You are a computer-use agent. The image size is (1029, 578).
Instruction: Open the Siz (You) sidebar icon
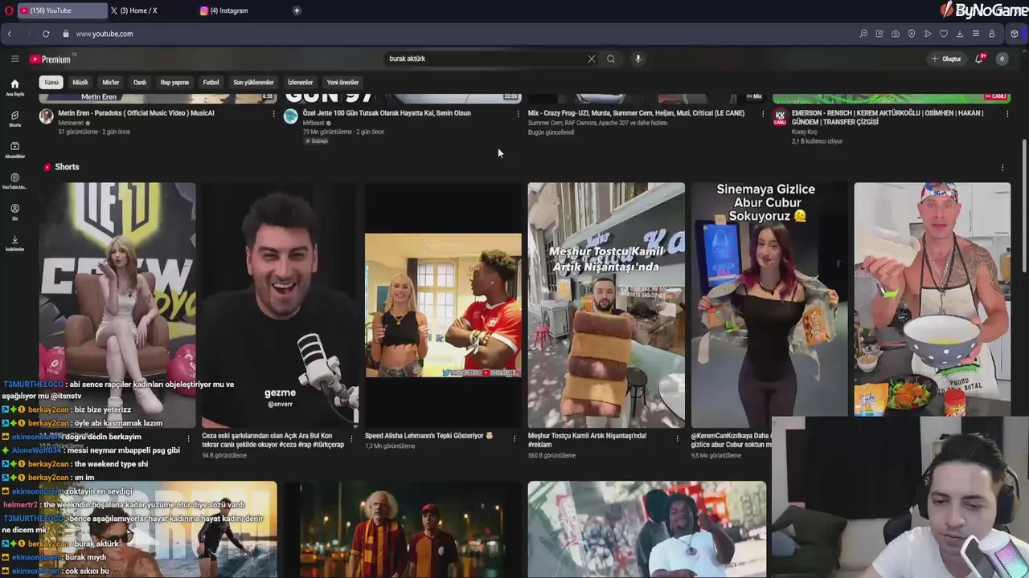pos(14,212)
